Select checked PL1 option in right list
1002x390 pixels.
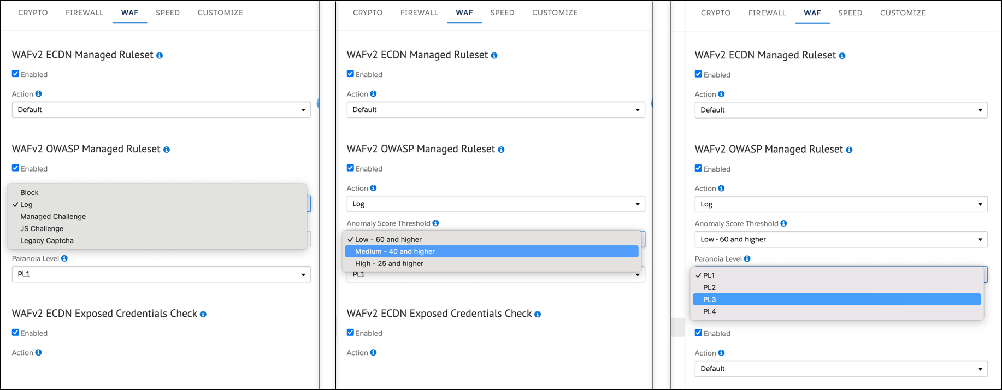pos(837,275)
